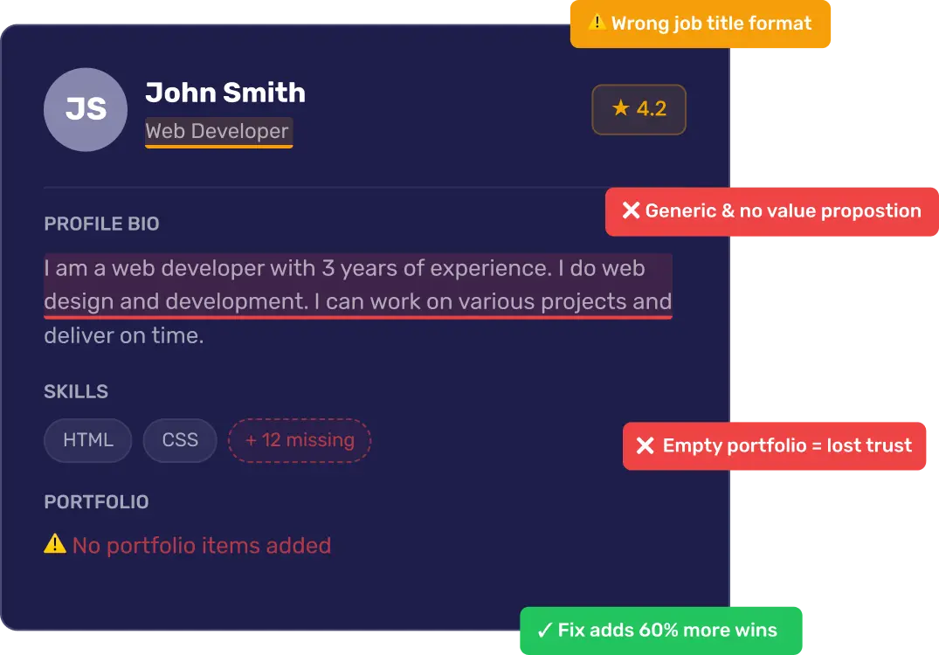The width and height of the screenshot is (939, 655).
Task: Expand the '+ 12 missing' skills chip
Action: click(299, 440)
